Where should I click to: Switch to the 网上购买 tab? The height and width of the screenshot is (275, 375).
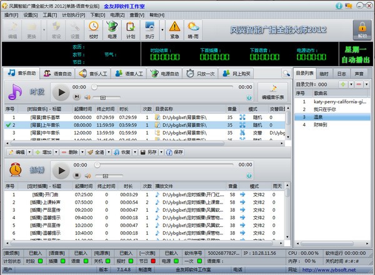(x=236, y=74)
